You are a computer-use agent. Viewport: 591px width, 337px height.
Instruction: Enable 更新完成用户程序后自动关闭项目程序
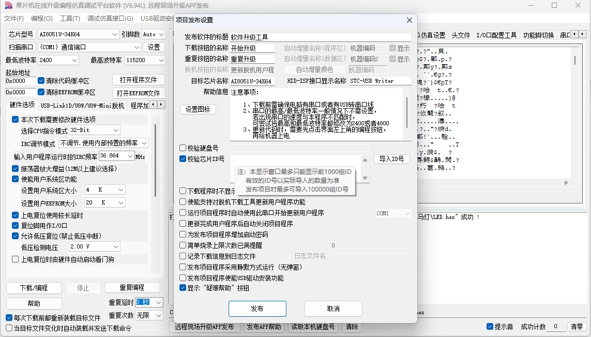coord(183,224)
